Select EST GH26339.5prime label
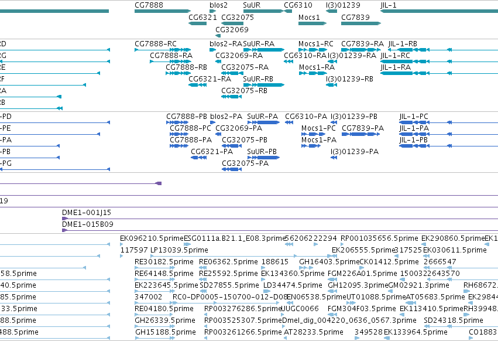This screenshot has height=341, width=498. (165, 320)
